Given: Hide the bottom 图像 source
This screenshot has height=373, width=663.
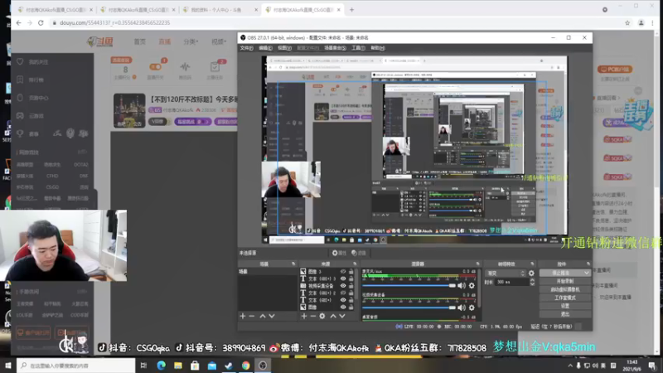Looking at the screenshot, I should 343,307.
